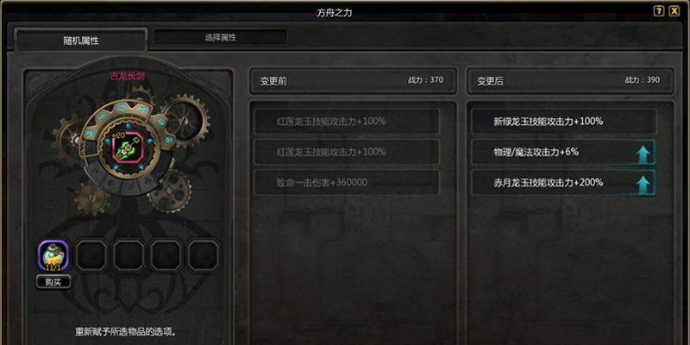Select the second 红莲龙玉技能攻击力+100% row
Screen dimensions: 690x345
tap(347, 153)
